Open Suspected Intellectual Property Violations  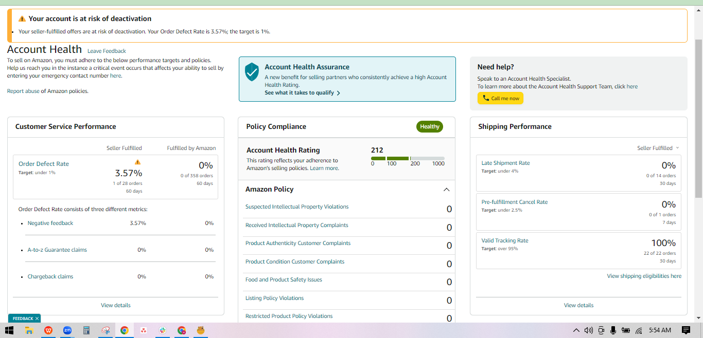(x=297, y=206)
